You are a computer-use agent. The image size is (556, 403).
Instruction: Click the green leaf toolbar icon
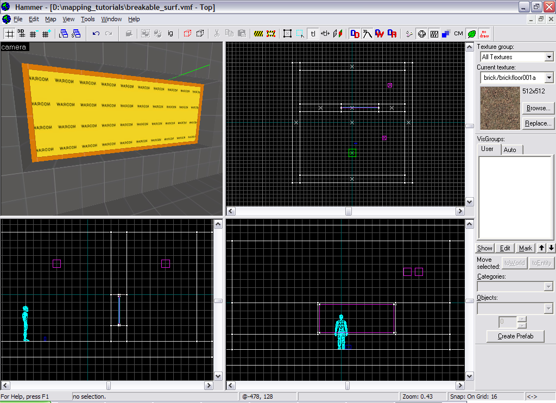pyautogui.click(x=472, y=34)
